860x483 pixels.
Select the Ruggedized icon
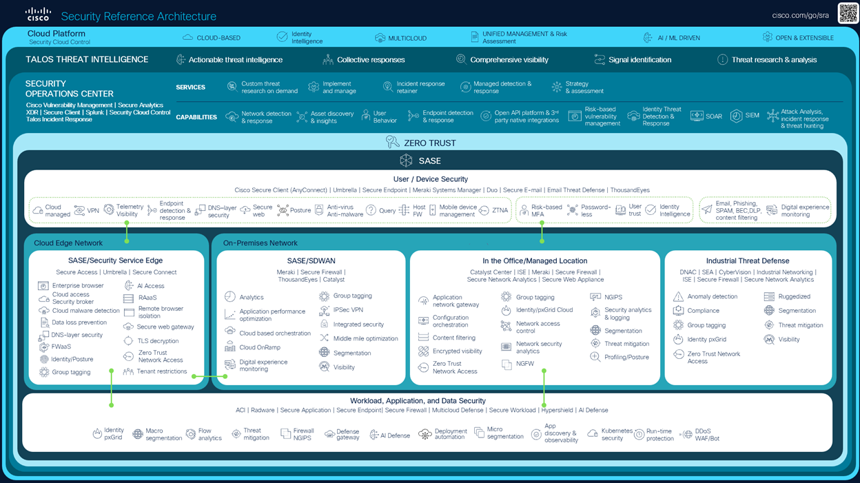click(769, 297)
